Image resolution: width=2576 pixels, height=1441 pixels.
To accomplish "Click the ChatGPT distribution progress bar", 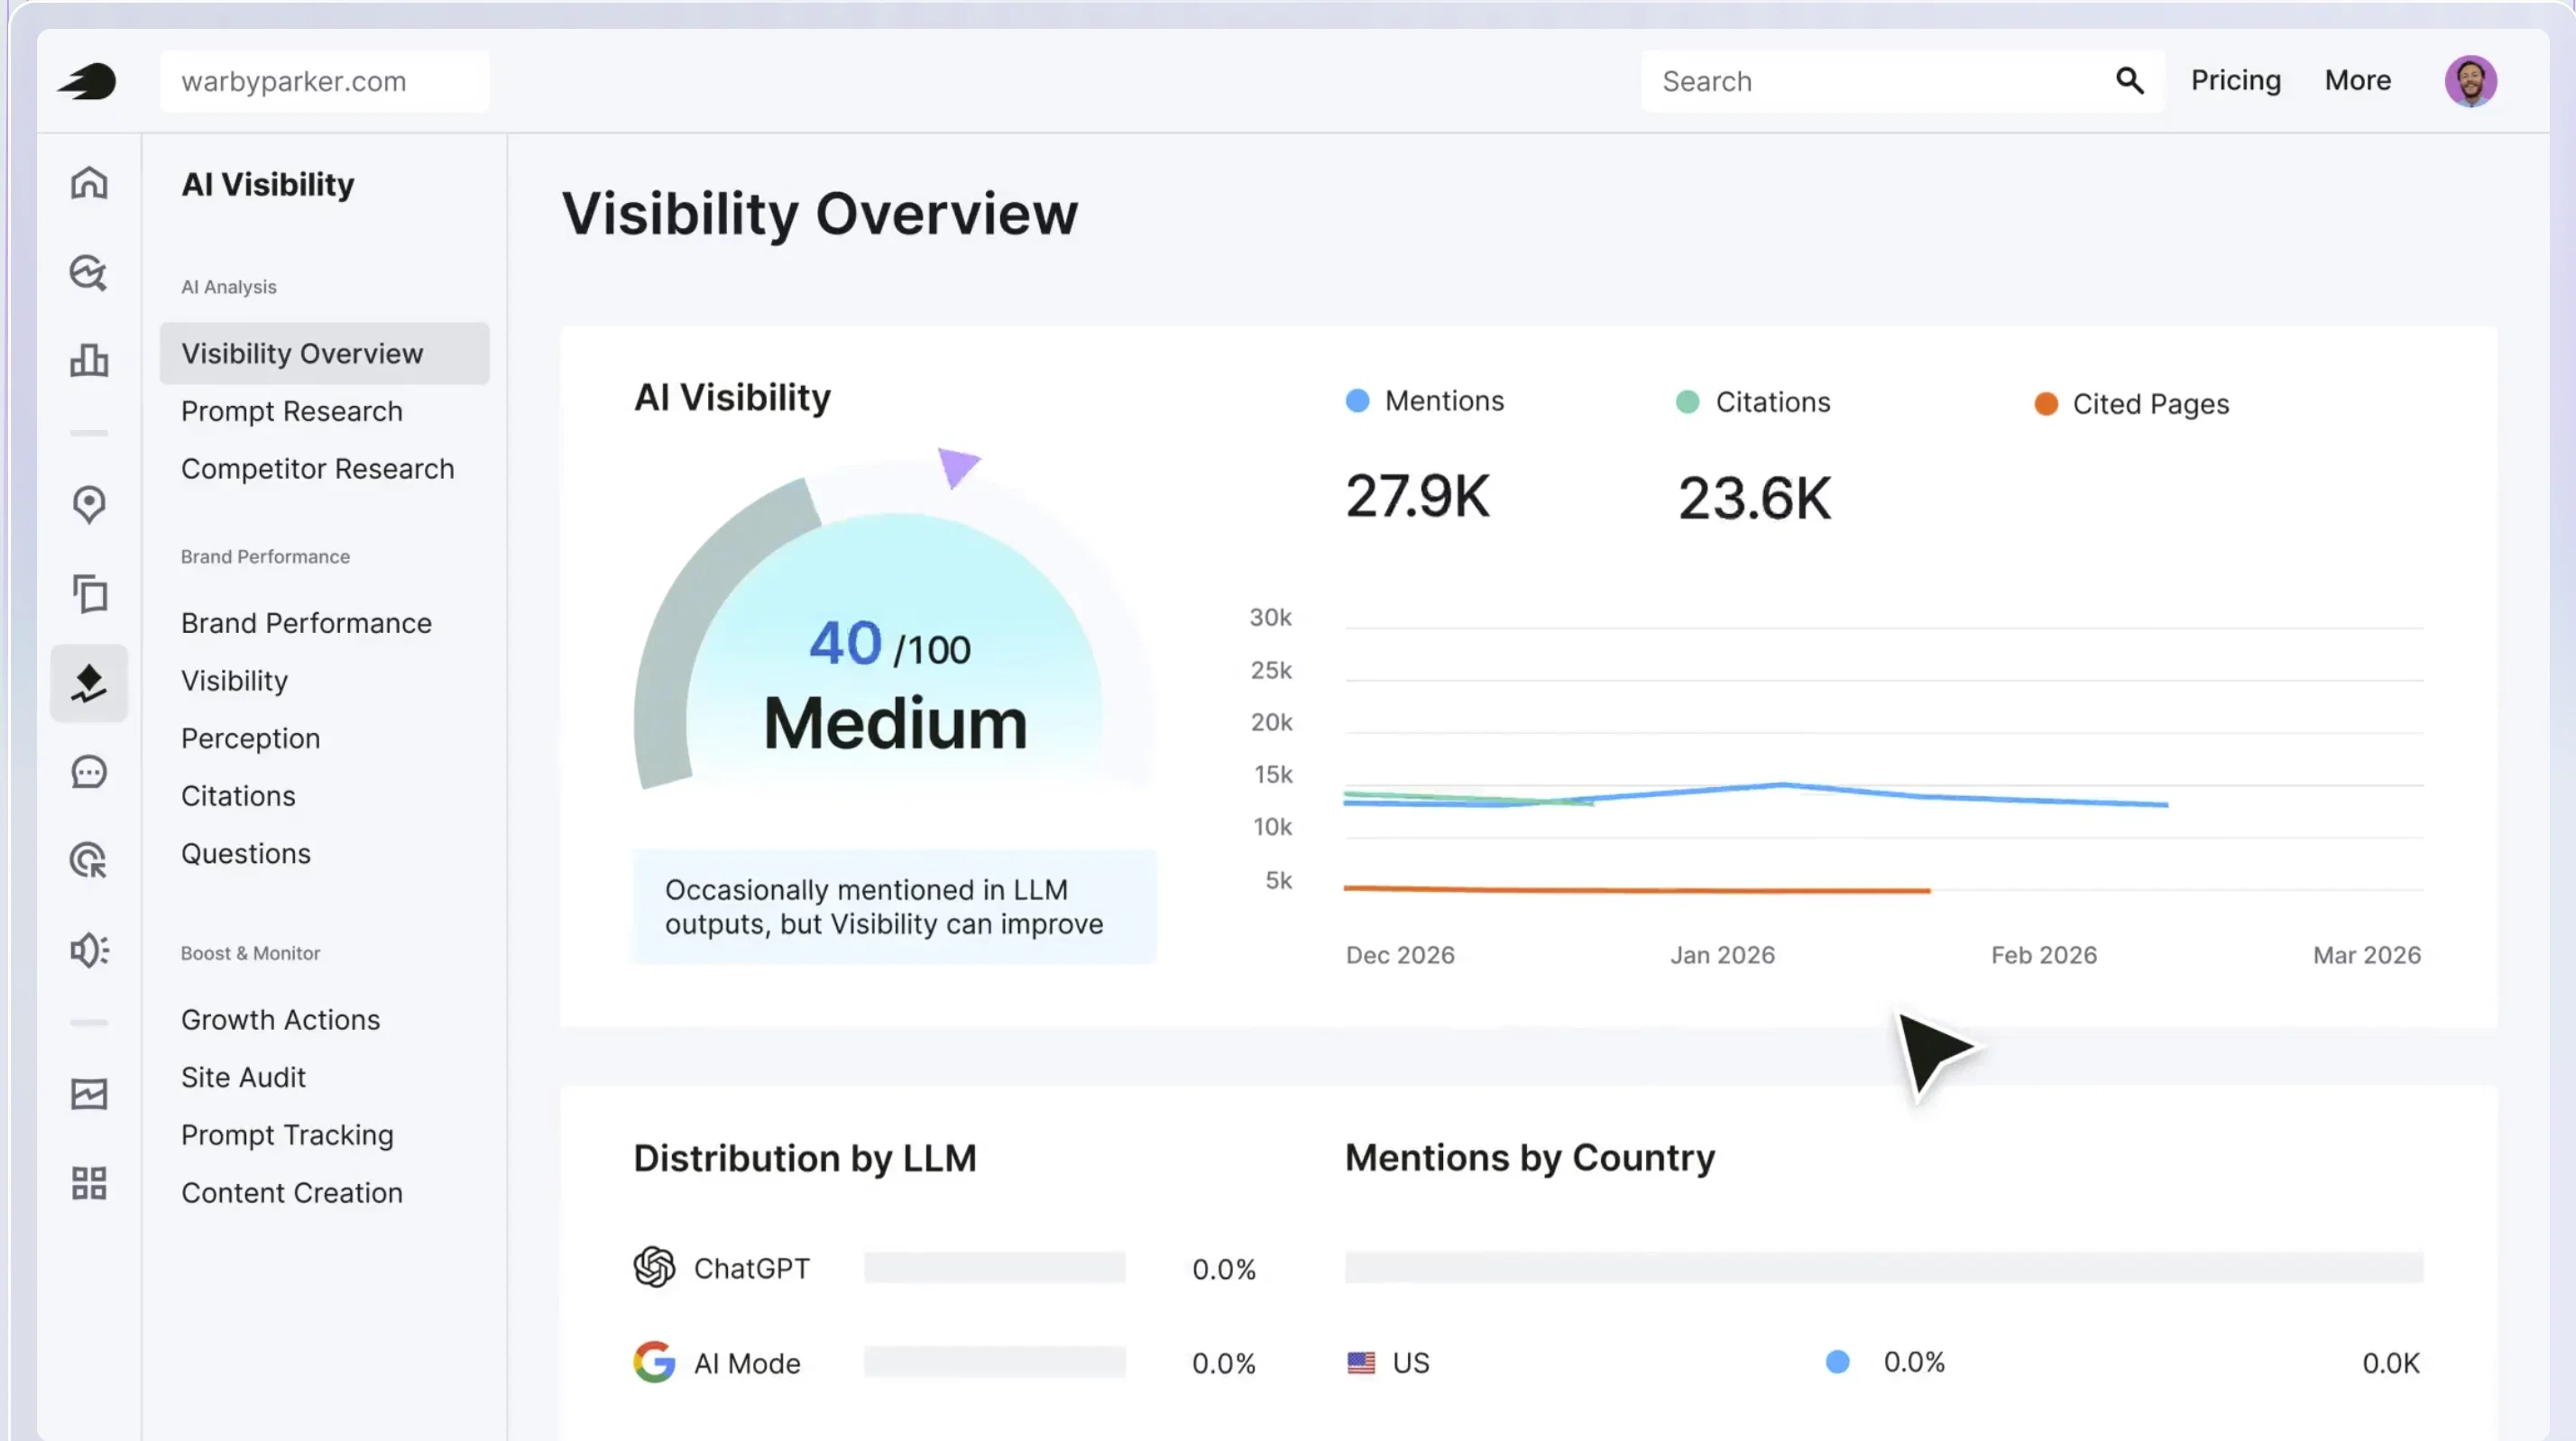I will click(995, 1268).
